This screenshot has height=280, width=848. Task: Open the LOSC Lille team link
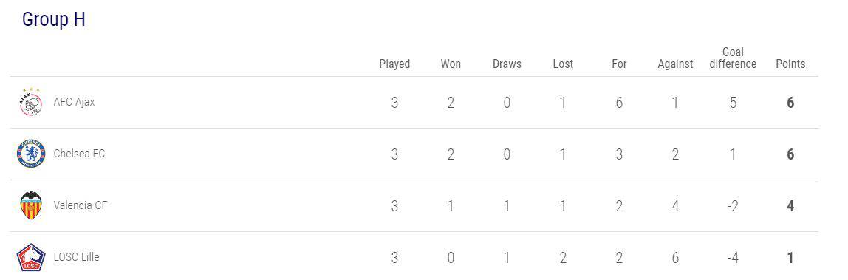[x=76, y=257]
